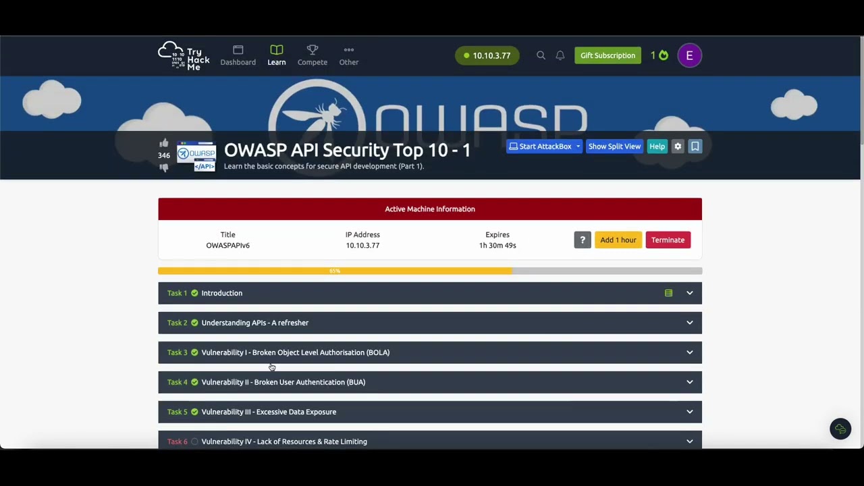Expand Task 3 BOLA chevron
864x486 pixels.
tap(690, 352)
